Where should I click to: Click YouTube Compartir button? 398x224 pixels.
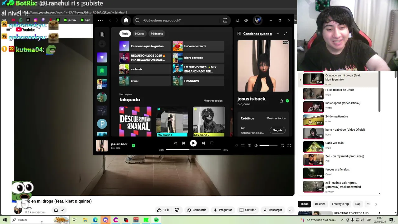[196, 210]
